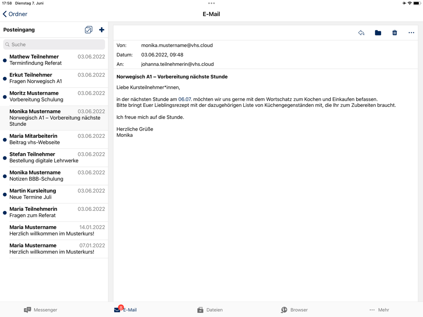Open 'Notizen BBB-Schulung' email
423x317 pixels.
tap(54, 176)
